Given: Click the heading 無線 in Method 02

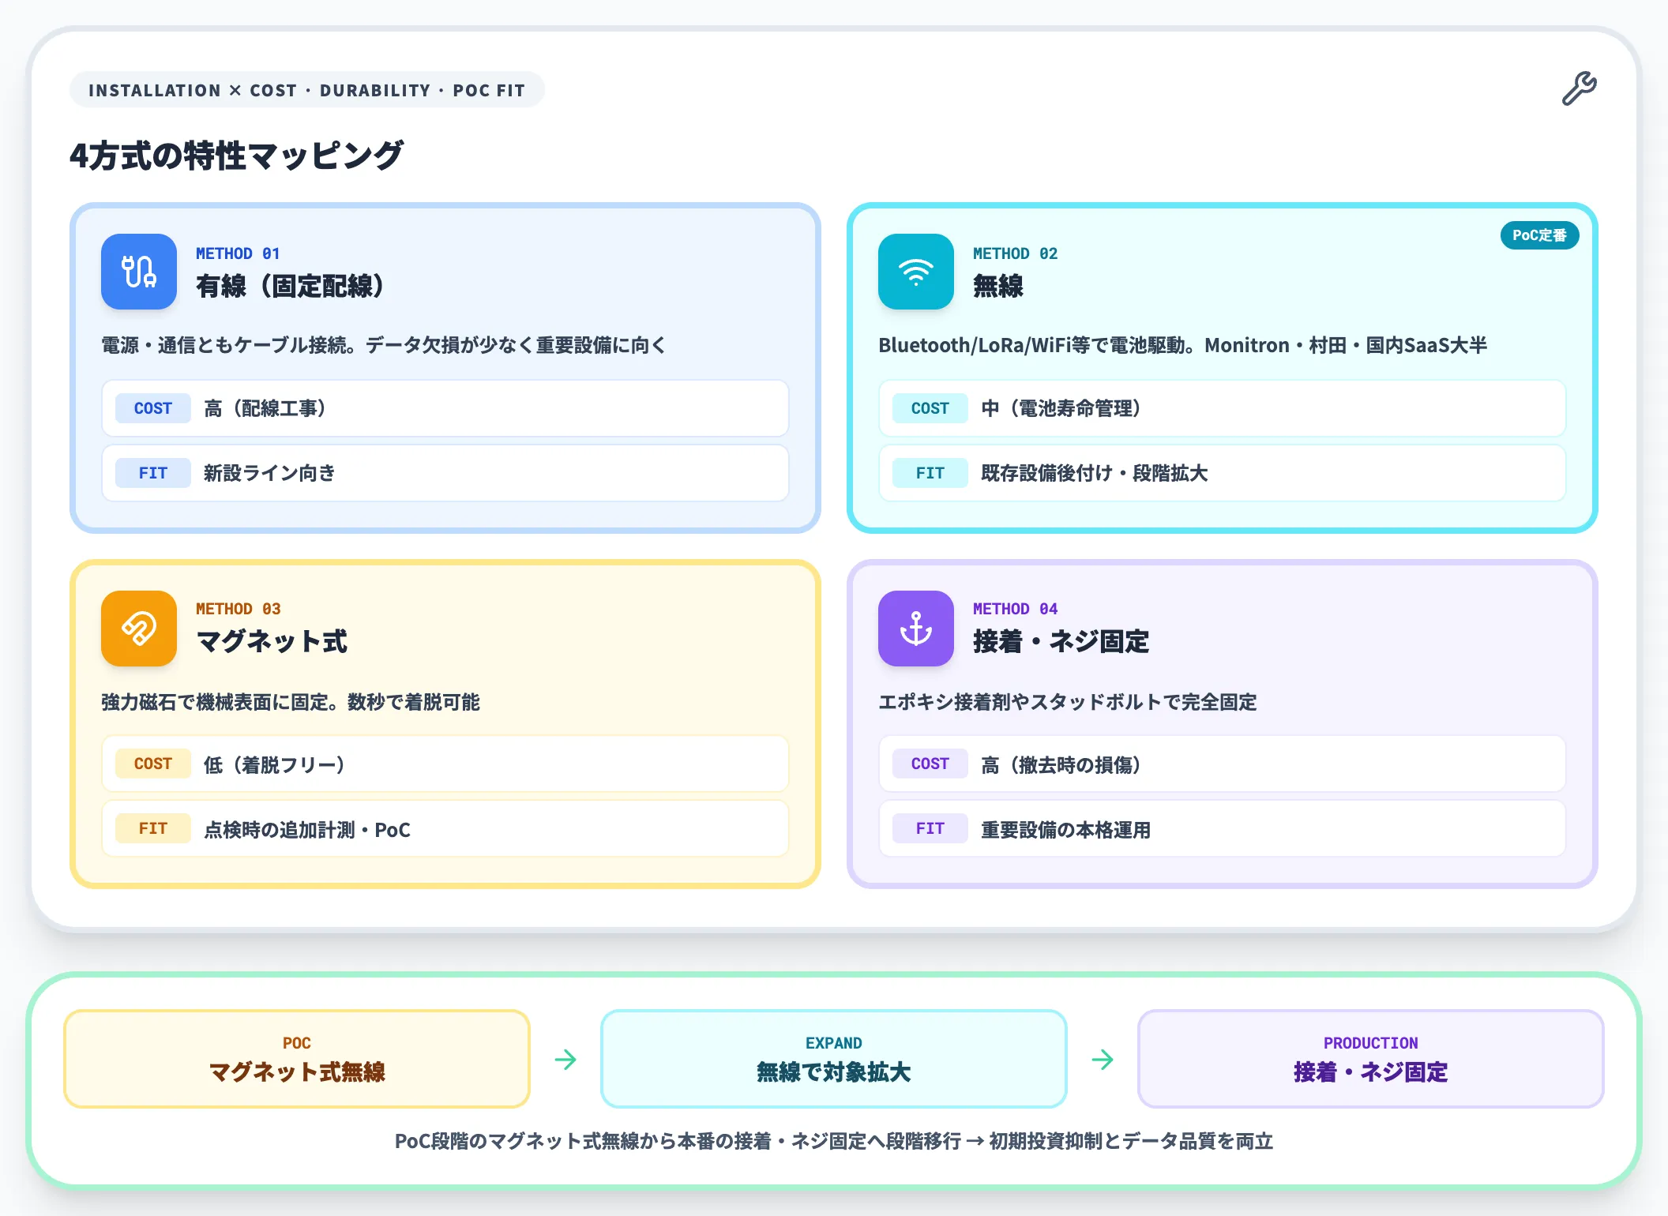Looking at the screenshot, I should tap(998, 286).
